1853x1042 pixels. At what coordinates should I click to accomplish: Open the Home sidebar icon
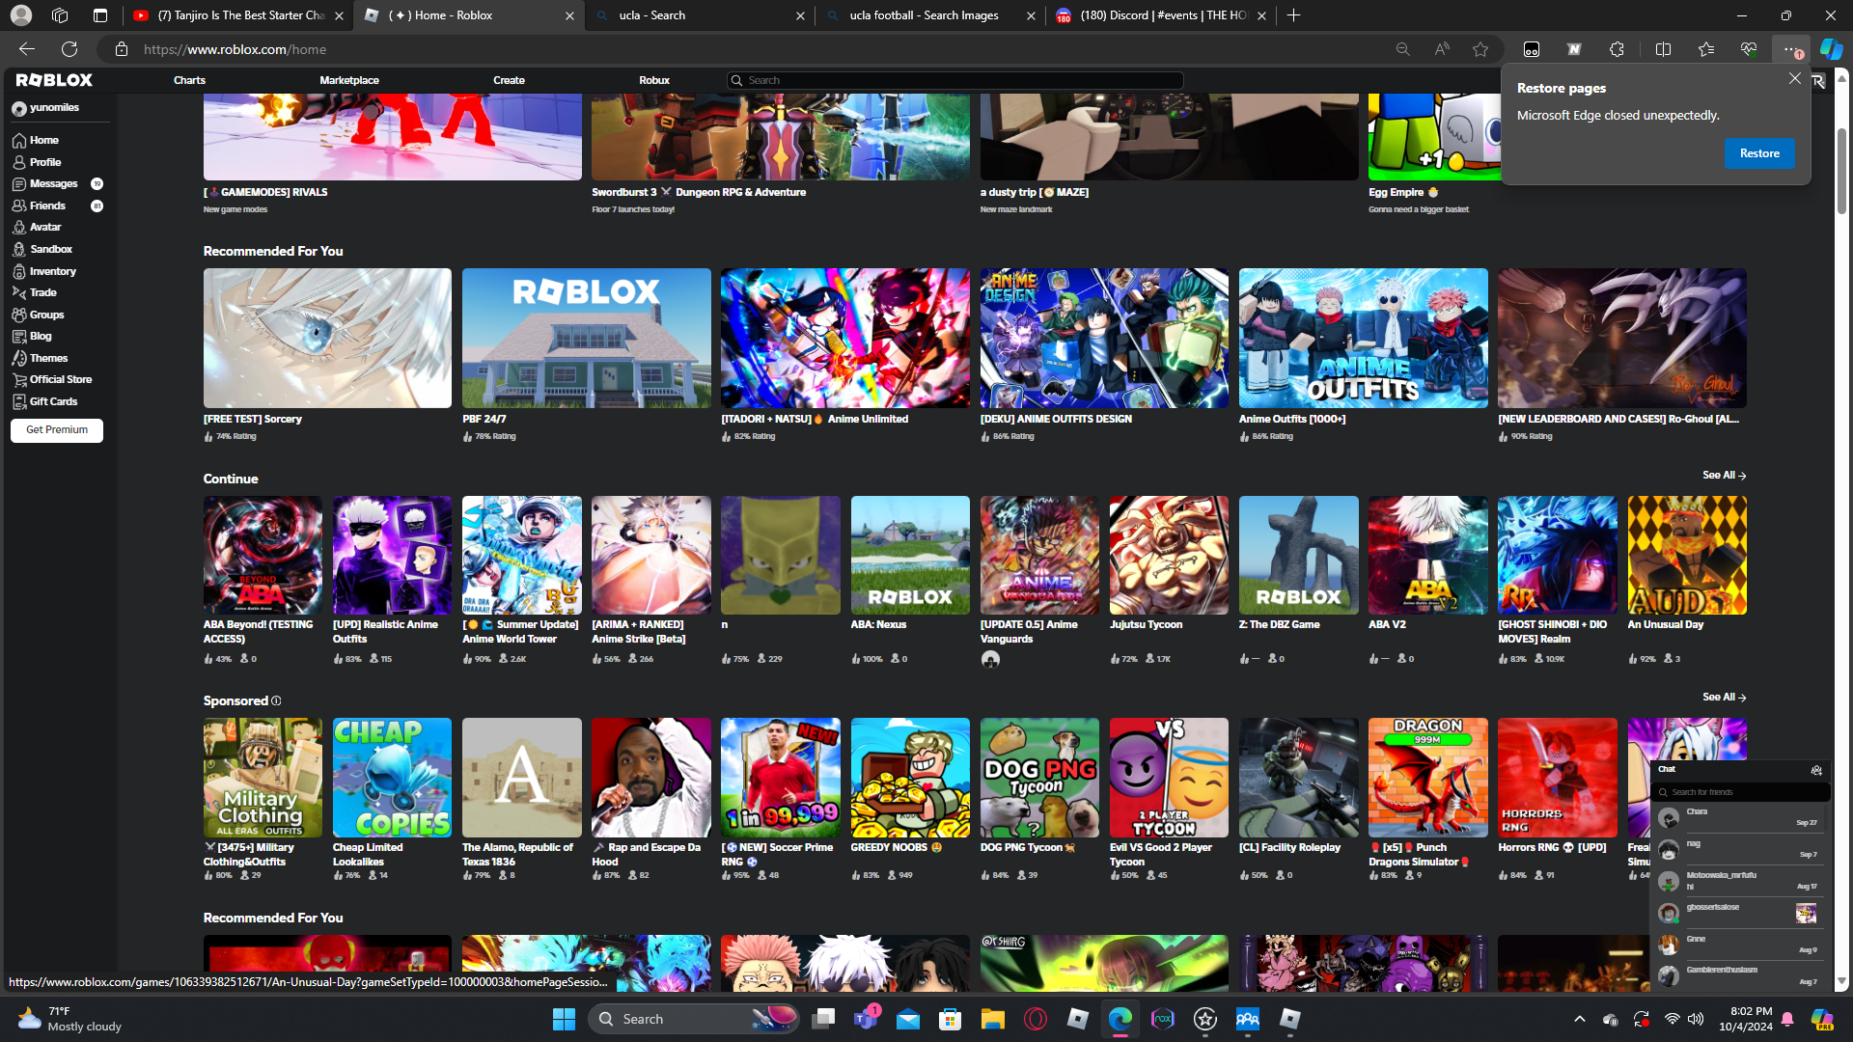point(19,140)
